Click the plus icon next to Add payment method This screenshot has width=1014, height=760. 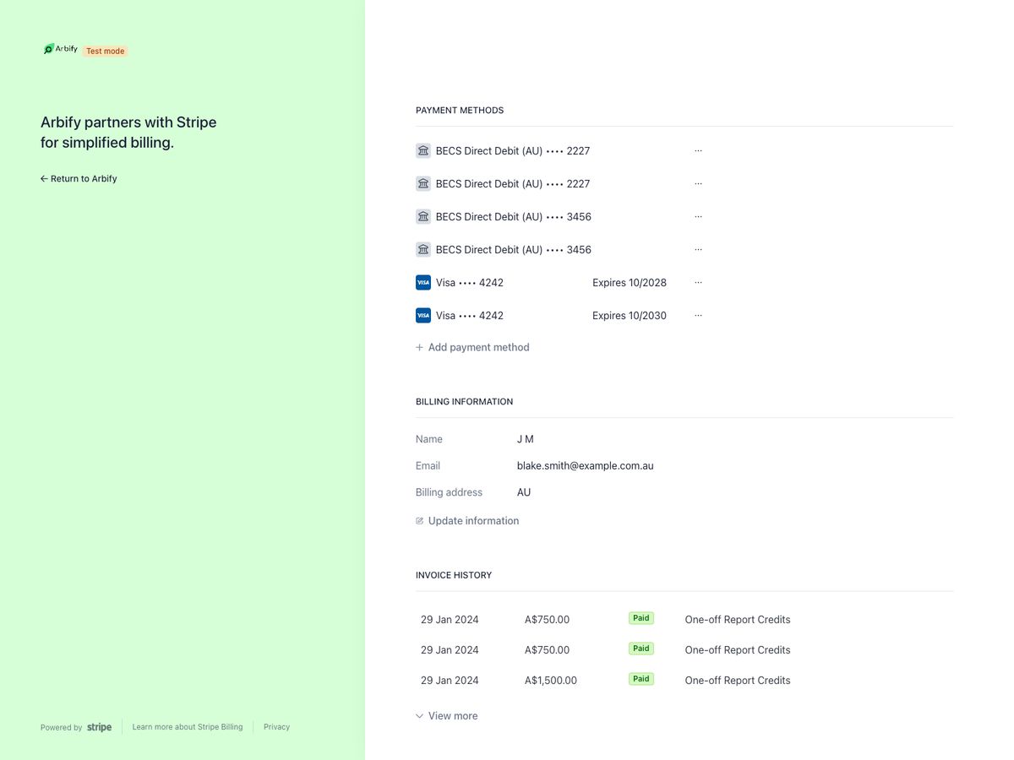click(x=419, y=347)
